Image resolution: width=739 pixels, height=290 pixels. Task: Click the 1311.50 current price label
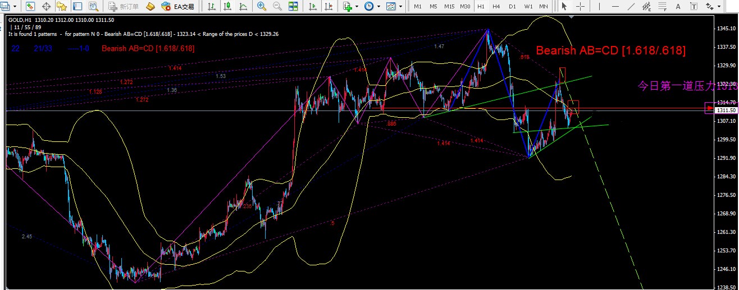tap(726, 111)
